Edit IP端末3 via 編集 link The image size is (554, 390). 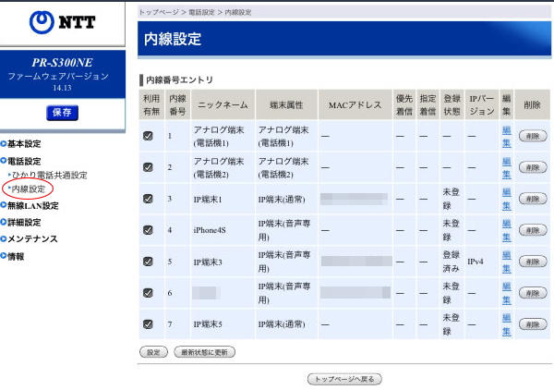507,262
